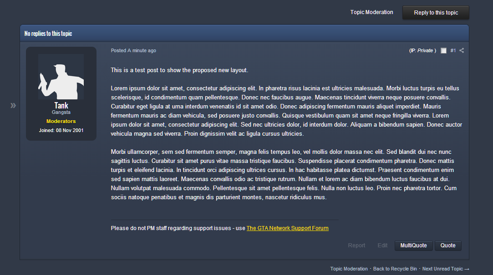Click the No replies to this topic header
Screen dimensions: 493x275
[x=48, y=34]
